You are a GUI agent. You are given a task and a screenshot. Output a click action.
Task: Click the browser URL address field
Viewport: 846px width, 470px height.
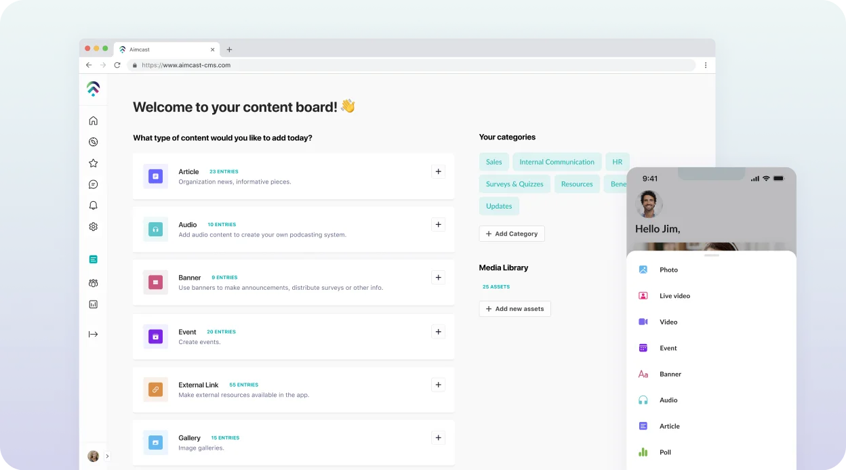(x=407, y=65)
